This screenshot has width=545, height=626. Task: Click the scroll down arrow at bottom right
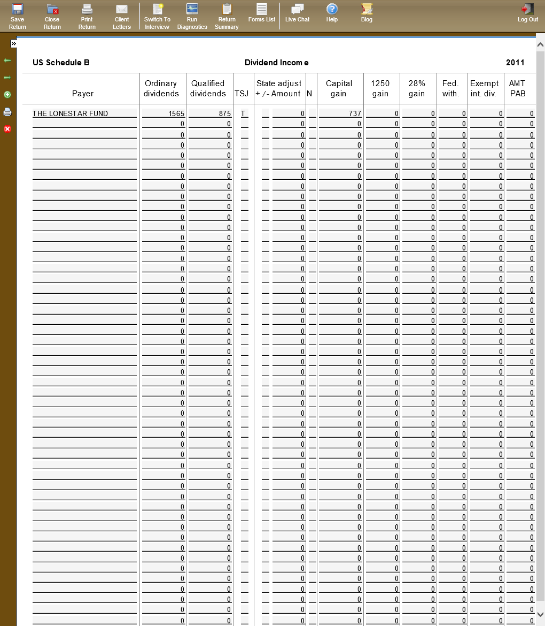[540, 615]
